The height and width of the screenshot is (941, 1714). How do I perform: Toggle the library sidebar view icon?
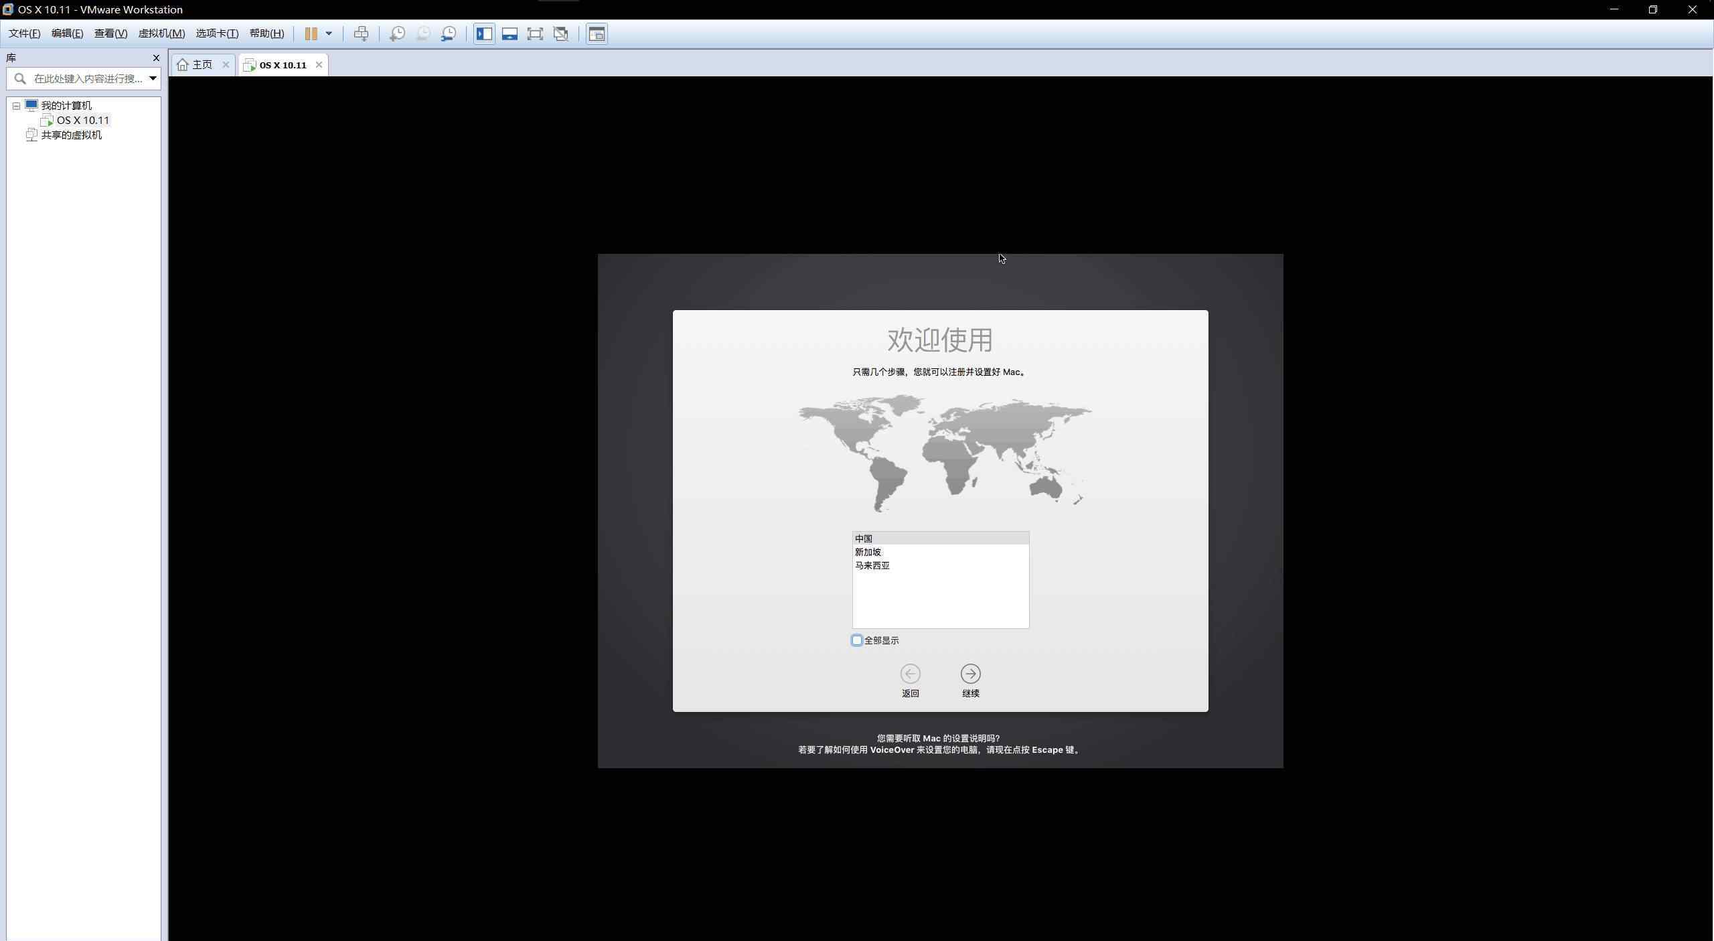coord(484,33)
